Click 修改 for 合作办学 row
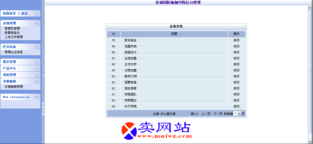The height and width of the screenshot is (144, 313). [x=236, y=64]
